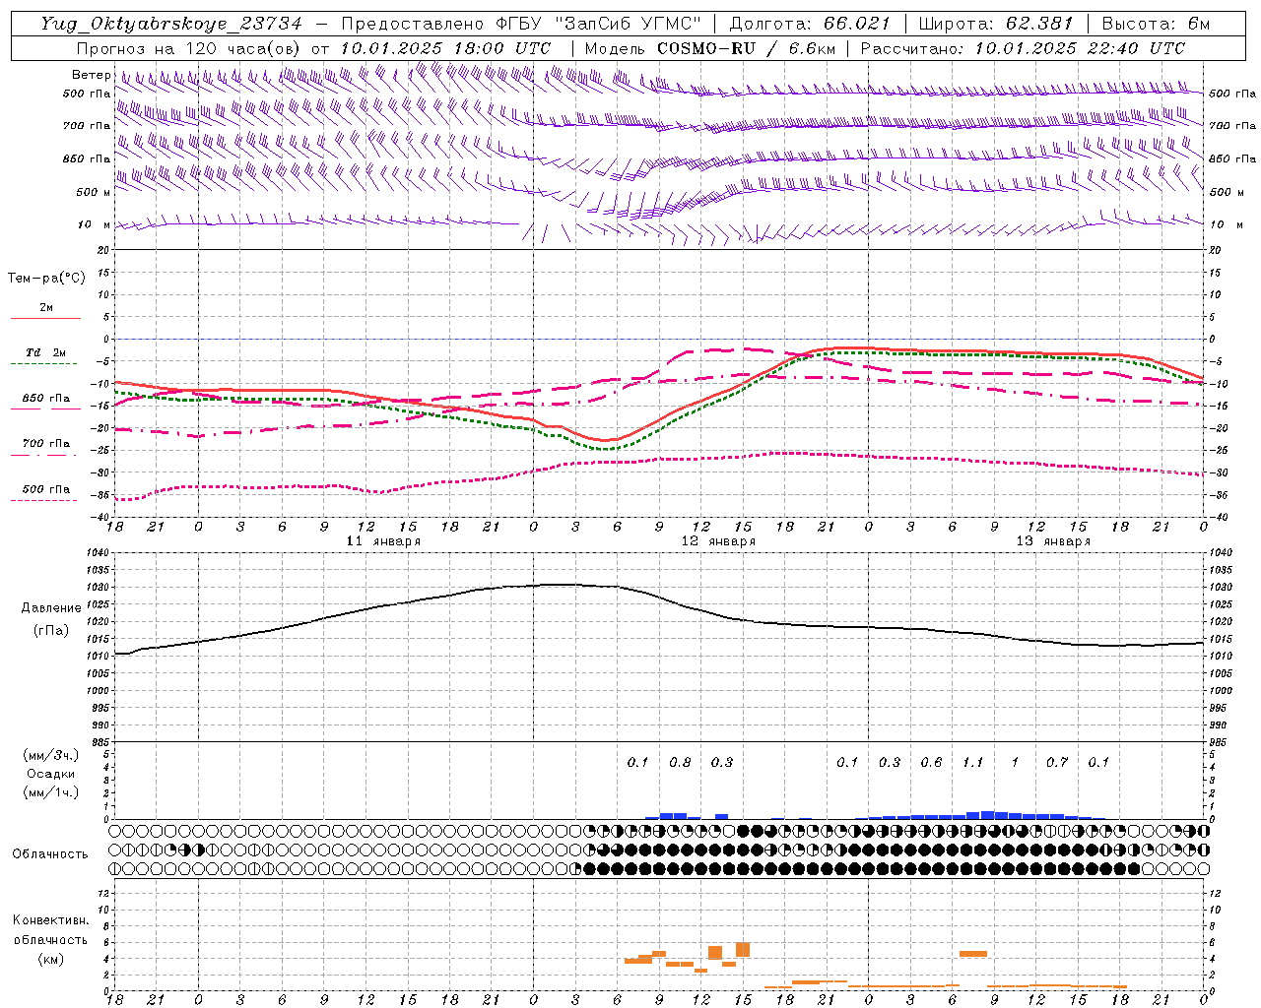Click the station title "Yug_Oktyabrskoye_23734"
This screenshot has height=1008, width=1261.
point(171,24)
